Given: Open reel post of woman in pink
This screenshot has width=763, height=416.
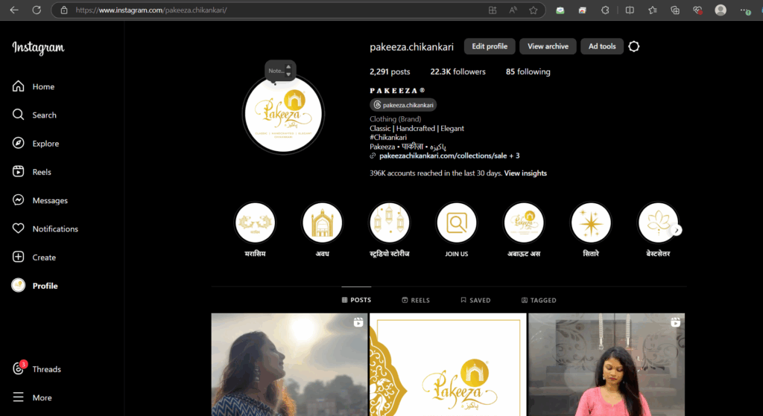Looking at the screenshot, I should (x=607, y=365).
